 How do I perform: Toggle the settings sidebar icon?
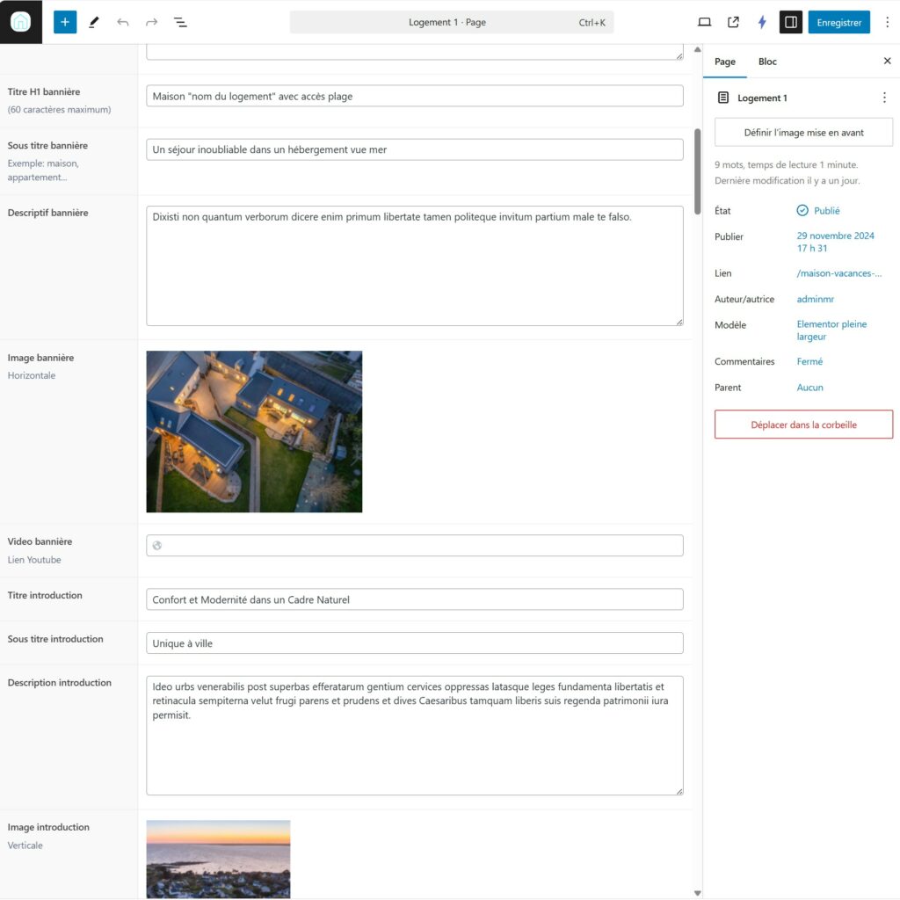(790, 22)
